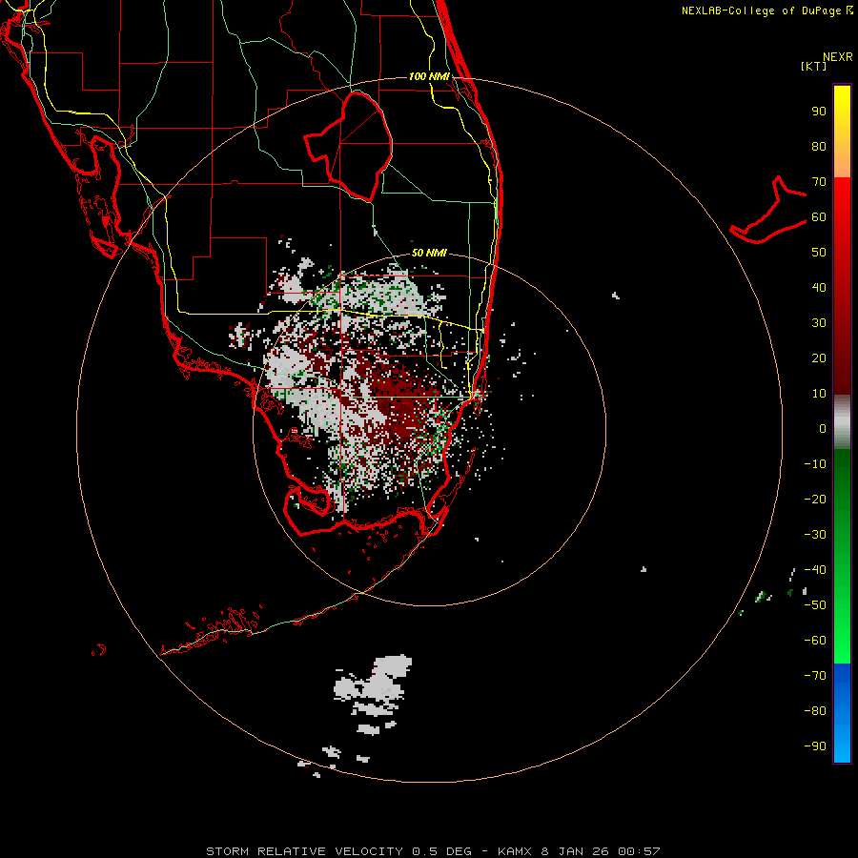This screenshot has height=858, width=858.
Task: Click the 00:57 timestamp
Action: pyautogui.click(x=639, y=851)
